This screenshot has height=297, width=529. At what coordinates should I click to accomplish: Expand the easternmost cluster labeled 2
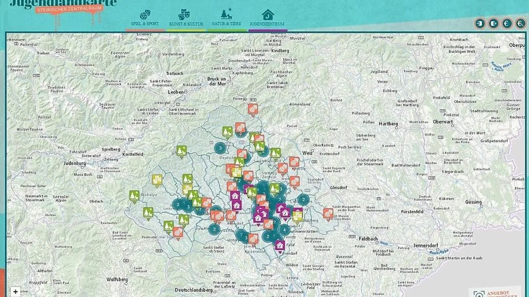pyautogui.click(x=303, y=200)
